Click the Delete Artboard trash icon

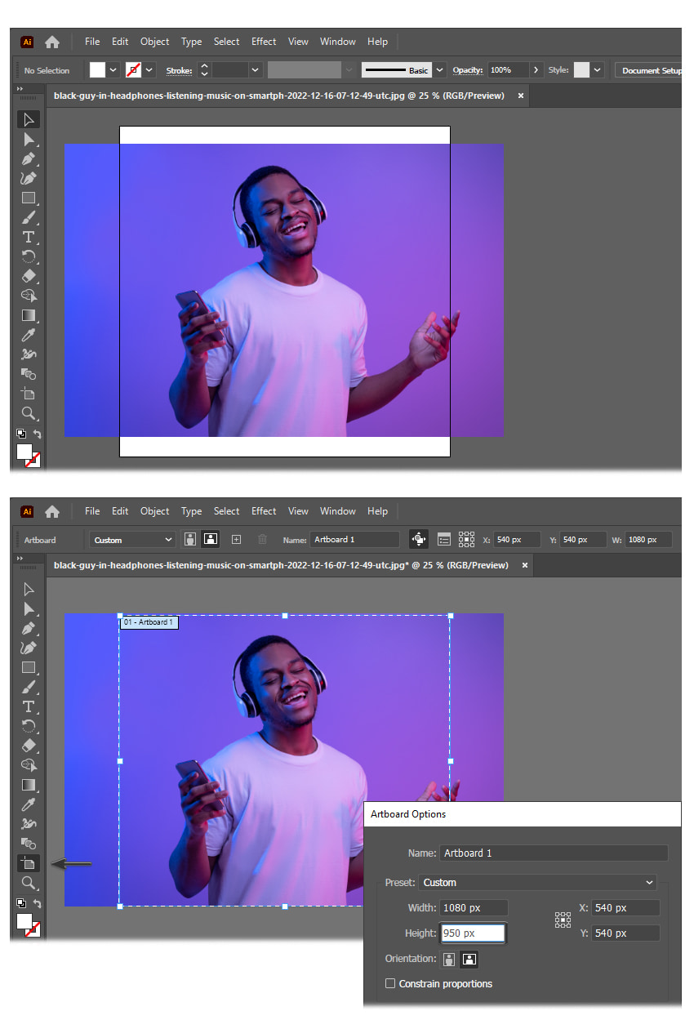[x=262, y=540]
